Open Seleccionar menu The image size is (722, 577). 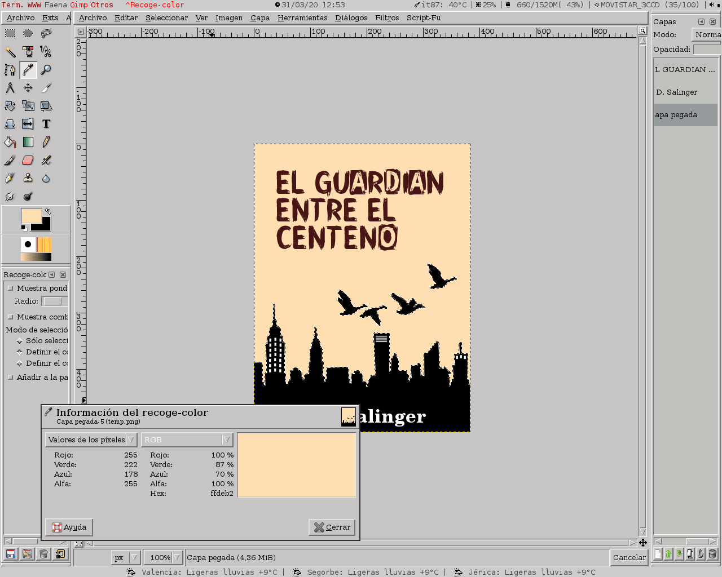(166, 18)
